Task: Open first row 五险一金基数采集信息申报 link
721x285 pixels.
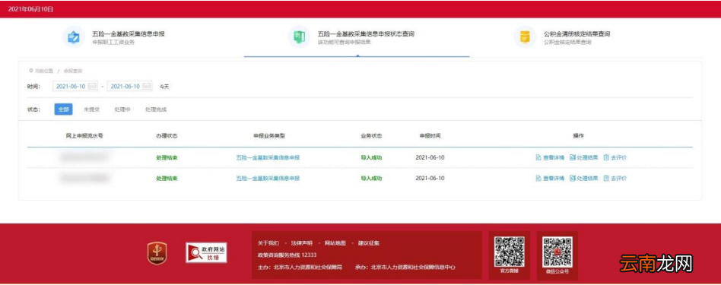Action: [x=268, y=157]
